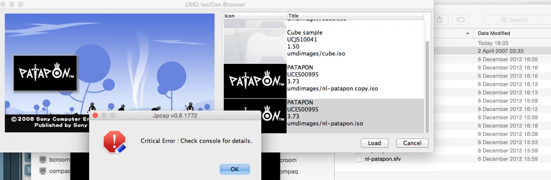Image resolution: width=551 pixels, height=180 pixels.
Task: Click UCJS10041 disc ID text
Action: 302,39
